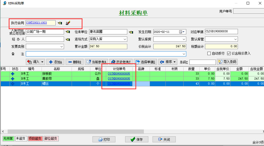Image resolution: width=264 pixels, height=146 pixels.
Task: Open the 排序 sort menu
Action: point(168,62)
